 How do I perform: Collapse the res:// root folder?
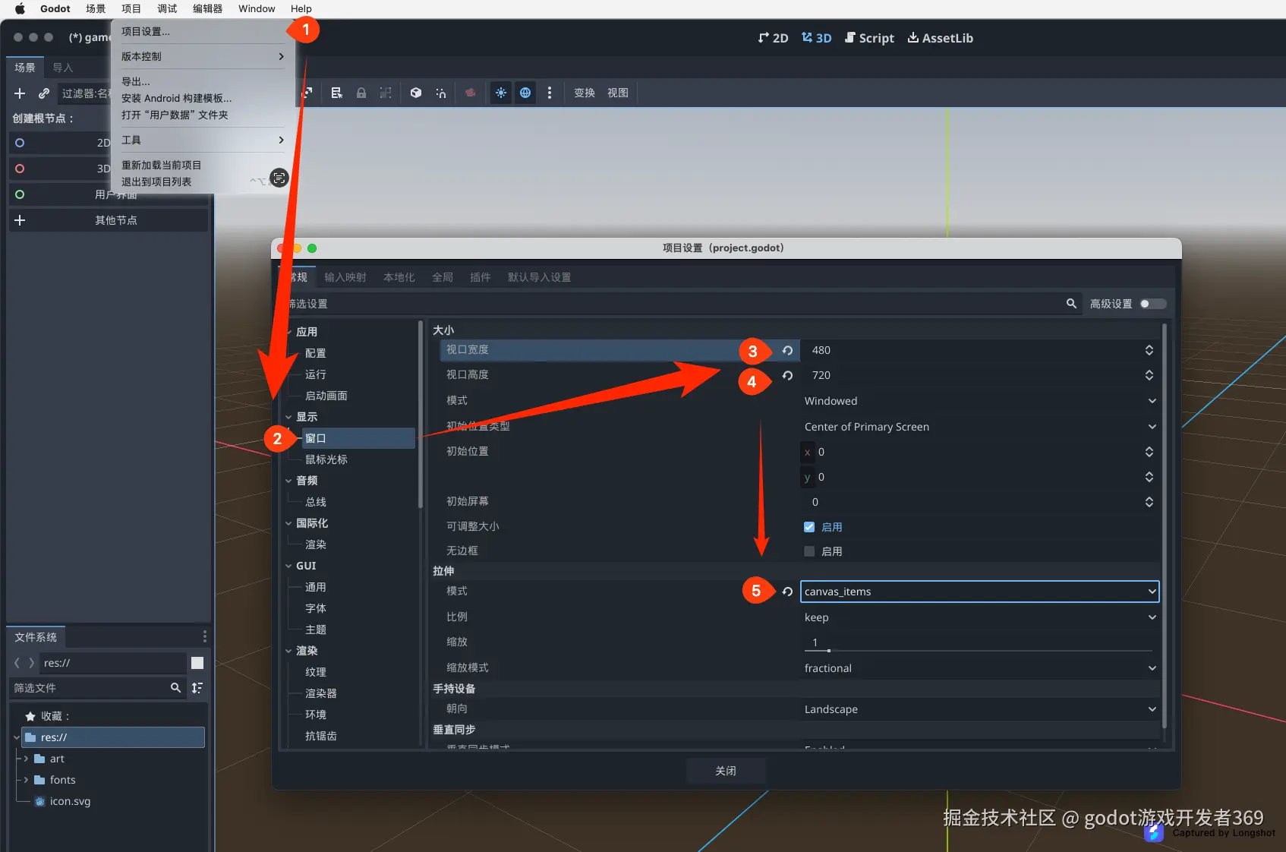click(17, 737)
